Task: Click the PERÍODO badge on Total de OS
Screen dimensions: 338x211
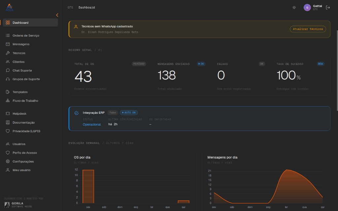Action: coord(139,64)
